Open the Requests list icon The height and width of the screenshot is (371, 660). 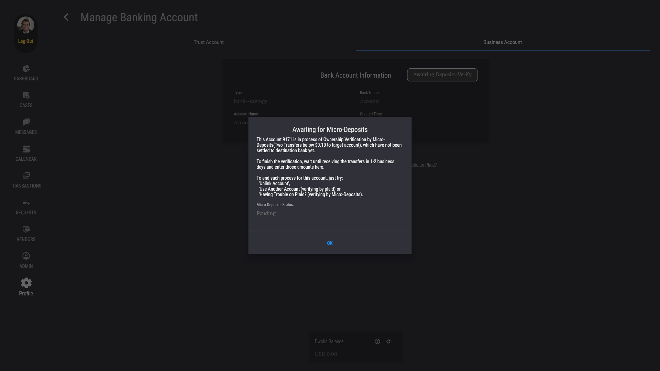26,203
